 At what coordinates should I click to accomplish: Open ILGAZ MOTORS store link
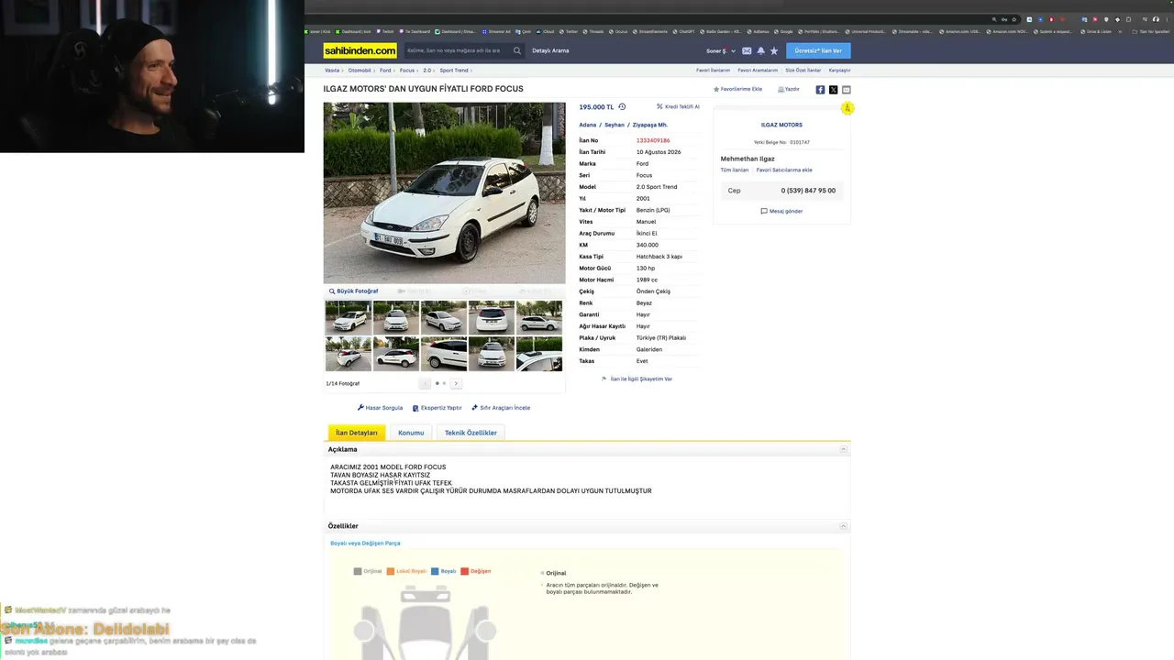pyautogui.click(x=781, y=125)
